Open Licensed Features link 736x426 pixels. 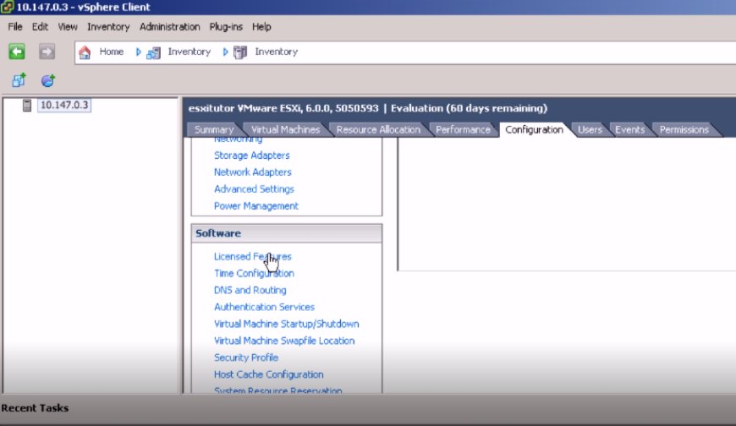point(253,257)
